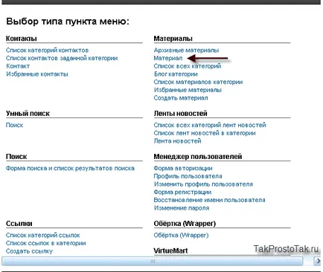
Task: Open 'Архивные материалы' menu type
Action: (x=186, y=51)
